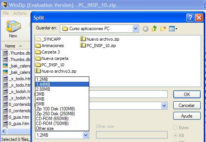Viewport: 206px width, 142px height.
Task: Select first _x_todoh file in WinZip list
Action: coord(17,92)
